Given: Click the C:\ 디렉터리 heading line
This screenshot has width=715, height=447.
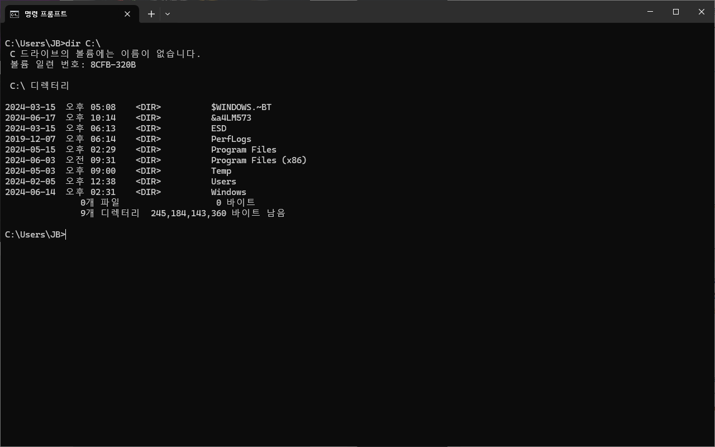Looking at the screenshot, I should [x=40, y=86].
